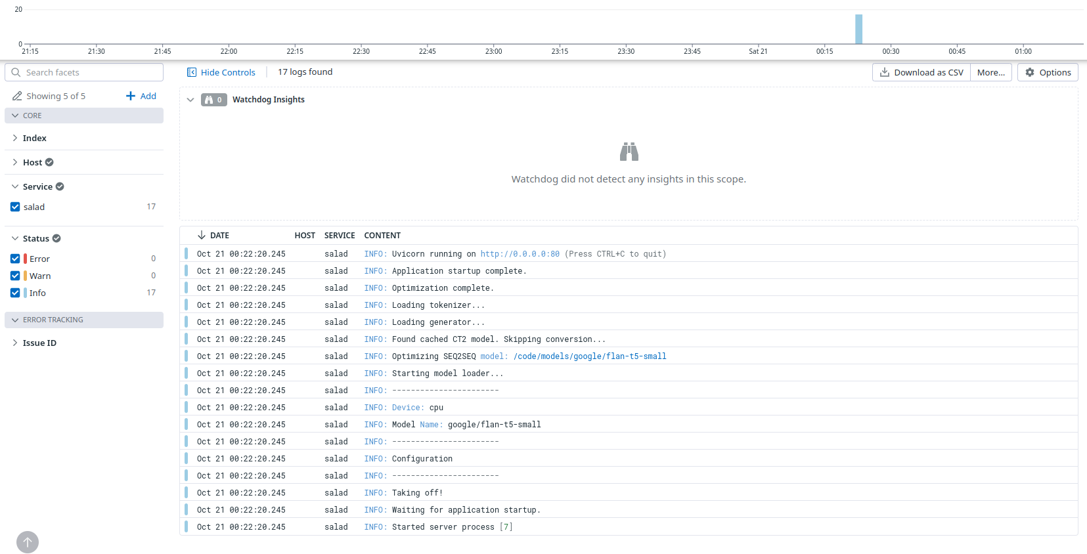The height and width of the screenshot is (554, 1087).
Task: Toggle the Warn status checkbox
Action: pos(15,276)
